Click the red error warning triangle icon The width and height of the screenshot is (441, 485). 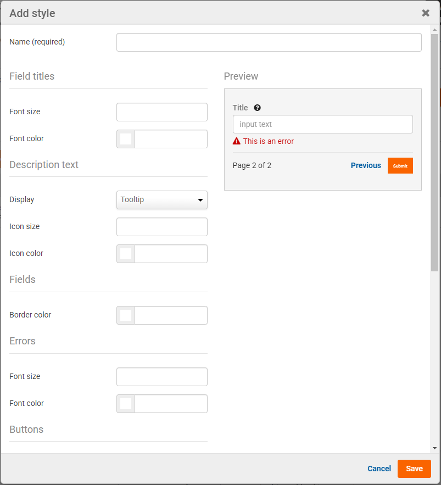tap(237, 141)
